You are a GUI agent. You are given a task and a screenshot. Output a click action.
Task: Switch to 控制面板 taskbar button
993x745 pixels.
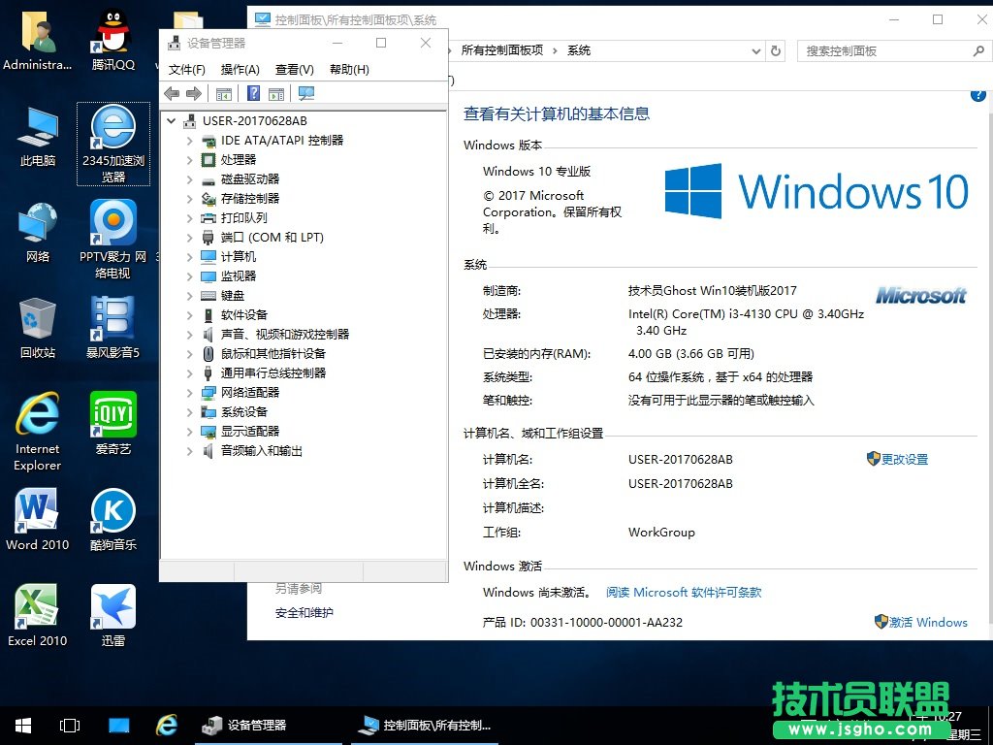(425, 726)
